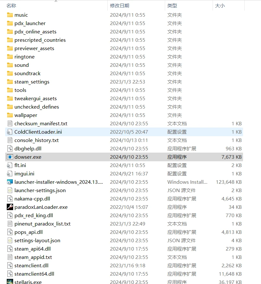Click the ColdClientLoader.ini file icon

tap(10, 132)
